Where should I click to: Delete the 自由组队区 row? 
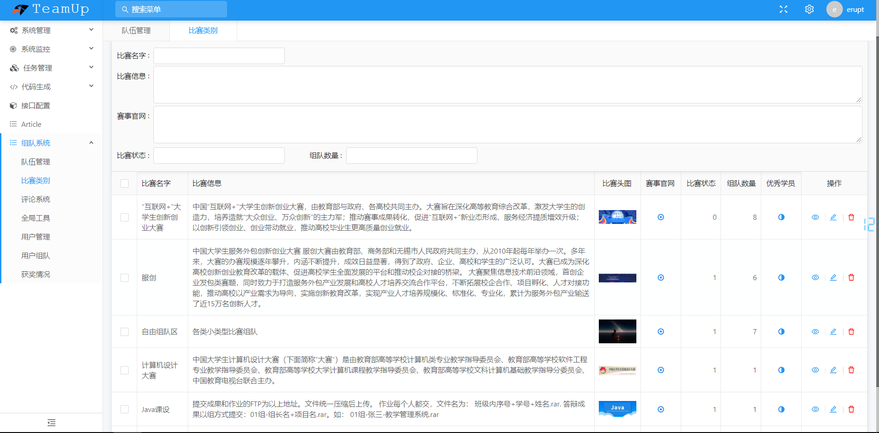[x=851, y=331]
